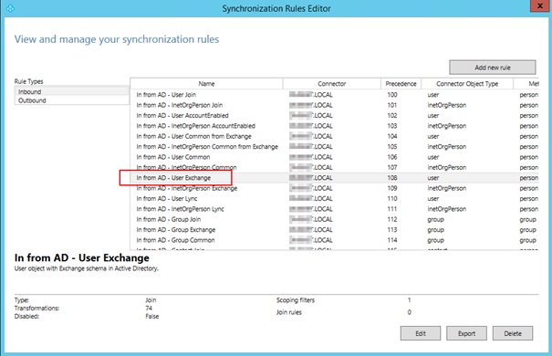Click Transformations label in details pane
Screen dimensions: 552x356
[x=36, y=309]
